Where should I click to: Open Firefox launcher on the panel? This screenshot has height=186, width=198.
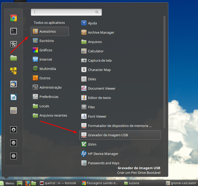tap(28, 183)
